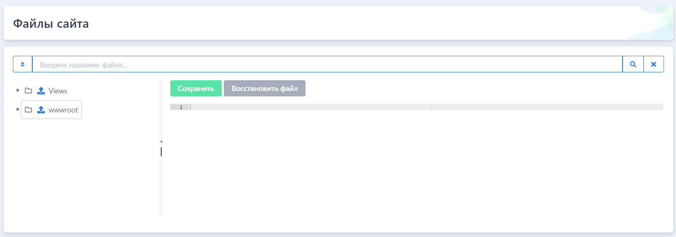Image resolution: width=676 pixels, height=237 pixels.
Task: Select the Views tree item label
Action: (x=58, y=91)
